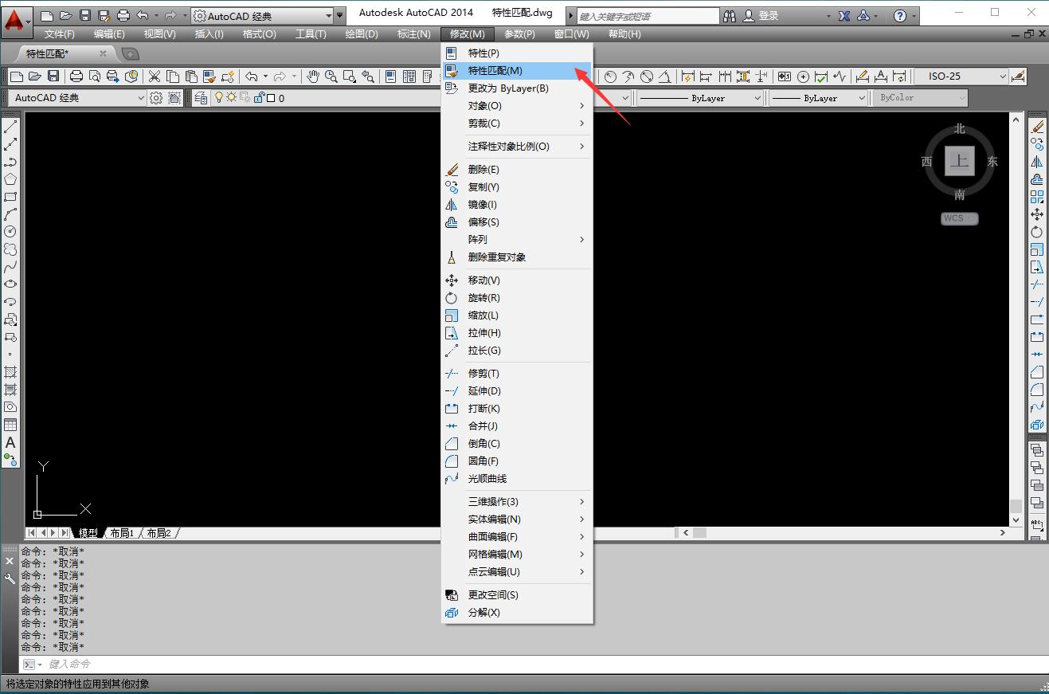Viewport: 1049px width, 694px height.
Task: Toggle the layer freeze sun icon
Action: [x=232, y=98]
